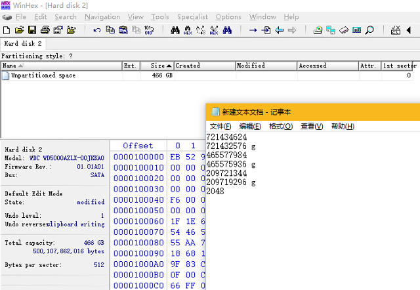Sort by the Name column header
The image size is (420, 290).
62,66
